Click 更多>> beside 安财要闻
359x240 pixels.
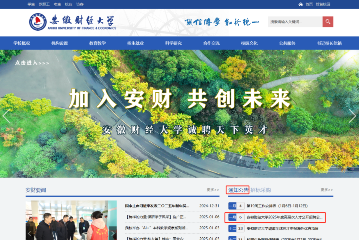[x=213, y=189]
